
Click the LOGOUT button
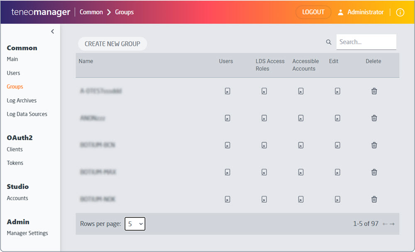coord(313,12)
